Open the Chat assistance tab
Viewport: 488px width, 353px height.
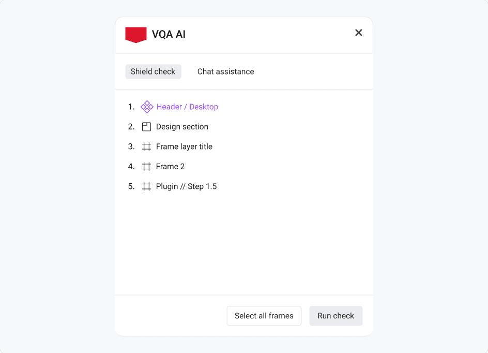pyautogui.click(x=225, y=71)
